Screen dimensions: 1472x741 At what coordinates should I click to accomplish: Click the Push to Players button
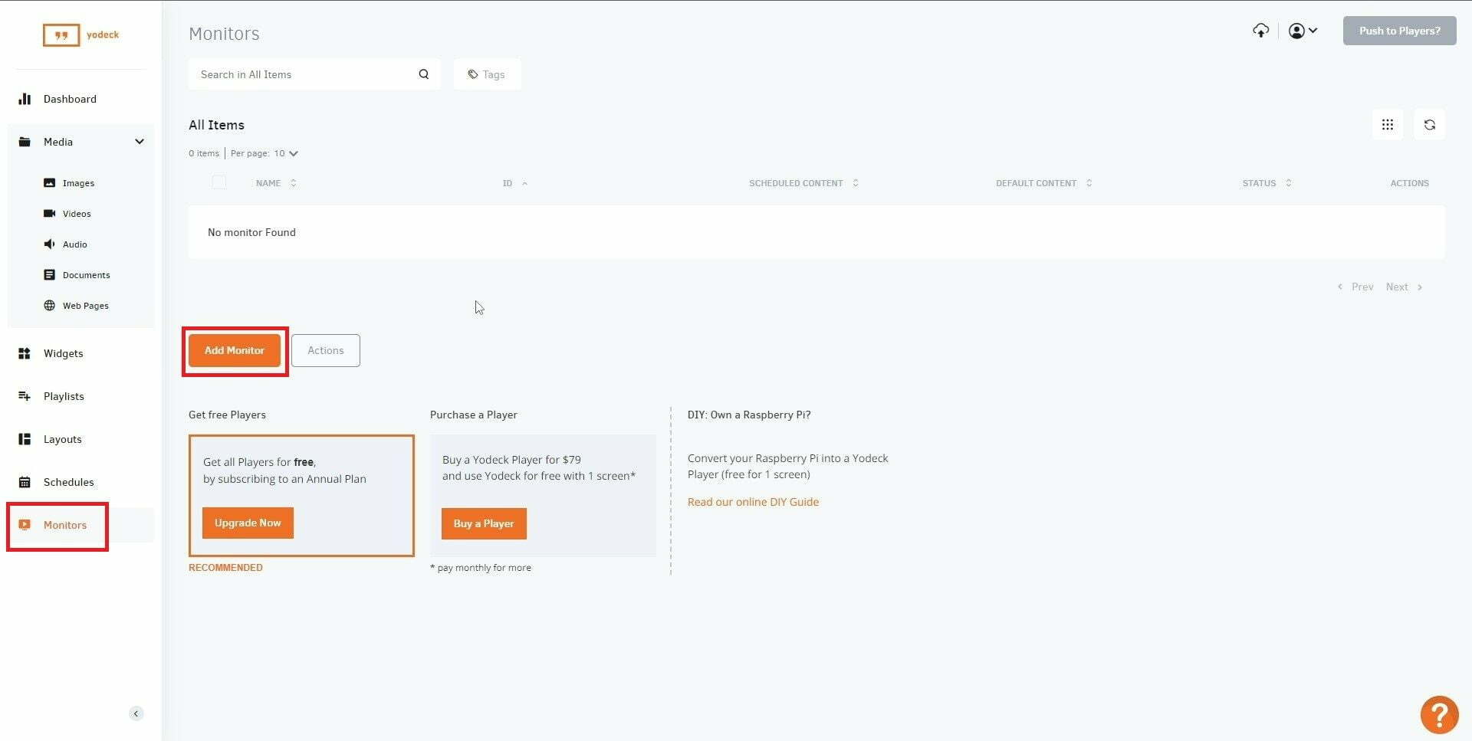tap(1399, 31)
